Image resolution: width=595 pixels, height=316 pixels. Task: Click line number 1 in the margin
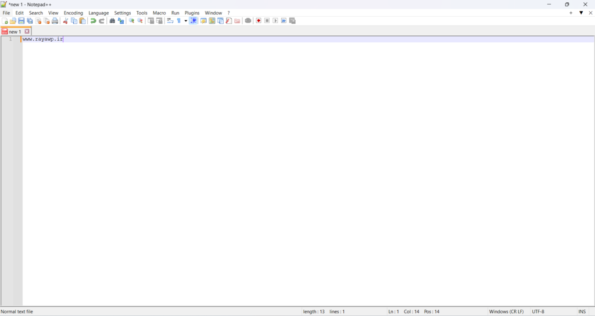10,39
